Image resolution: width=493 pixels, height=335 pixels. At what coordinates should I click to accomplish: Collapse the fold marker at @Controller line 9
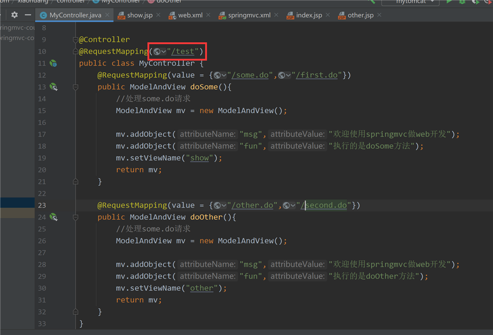[75, 40]
